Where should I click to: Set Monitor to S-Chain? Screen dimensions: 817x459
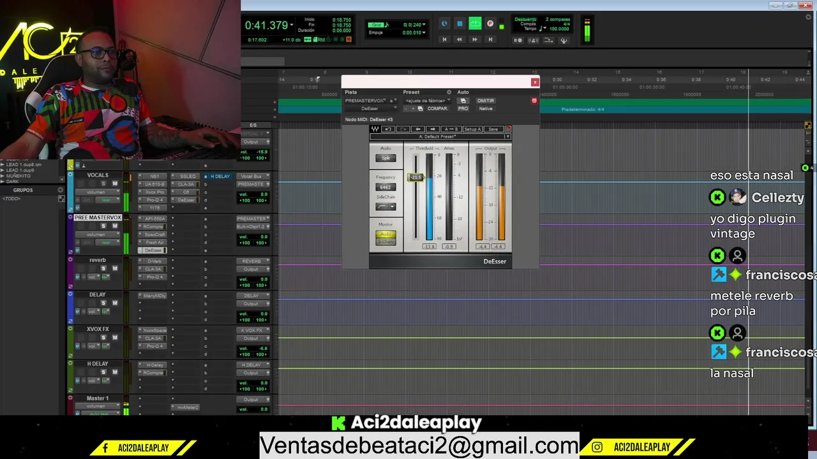(386, 241)
